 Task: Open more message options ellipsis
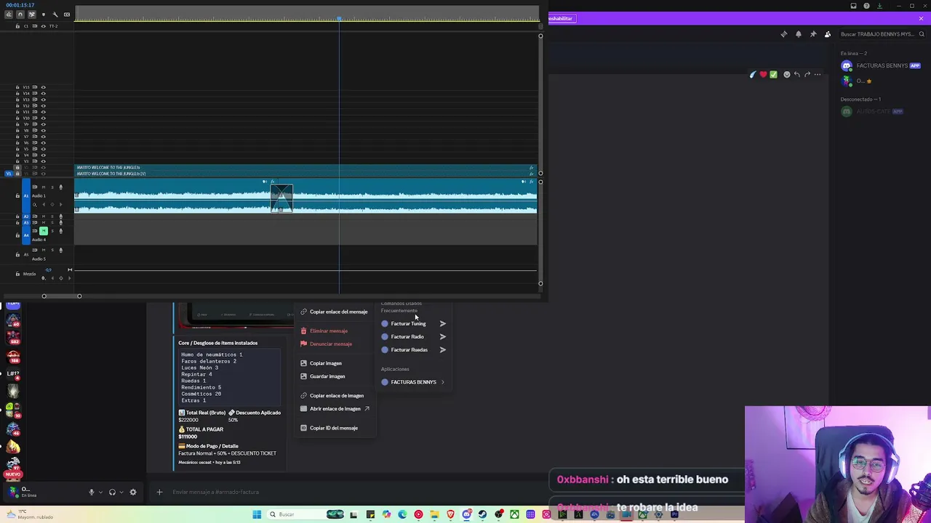coord(818,74)
